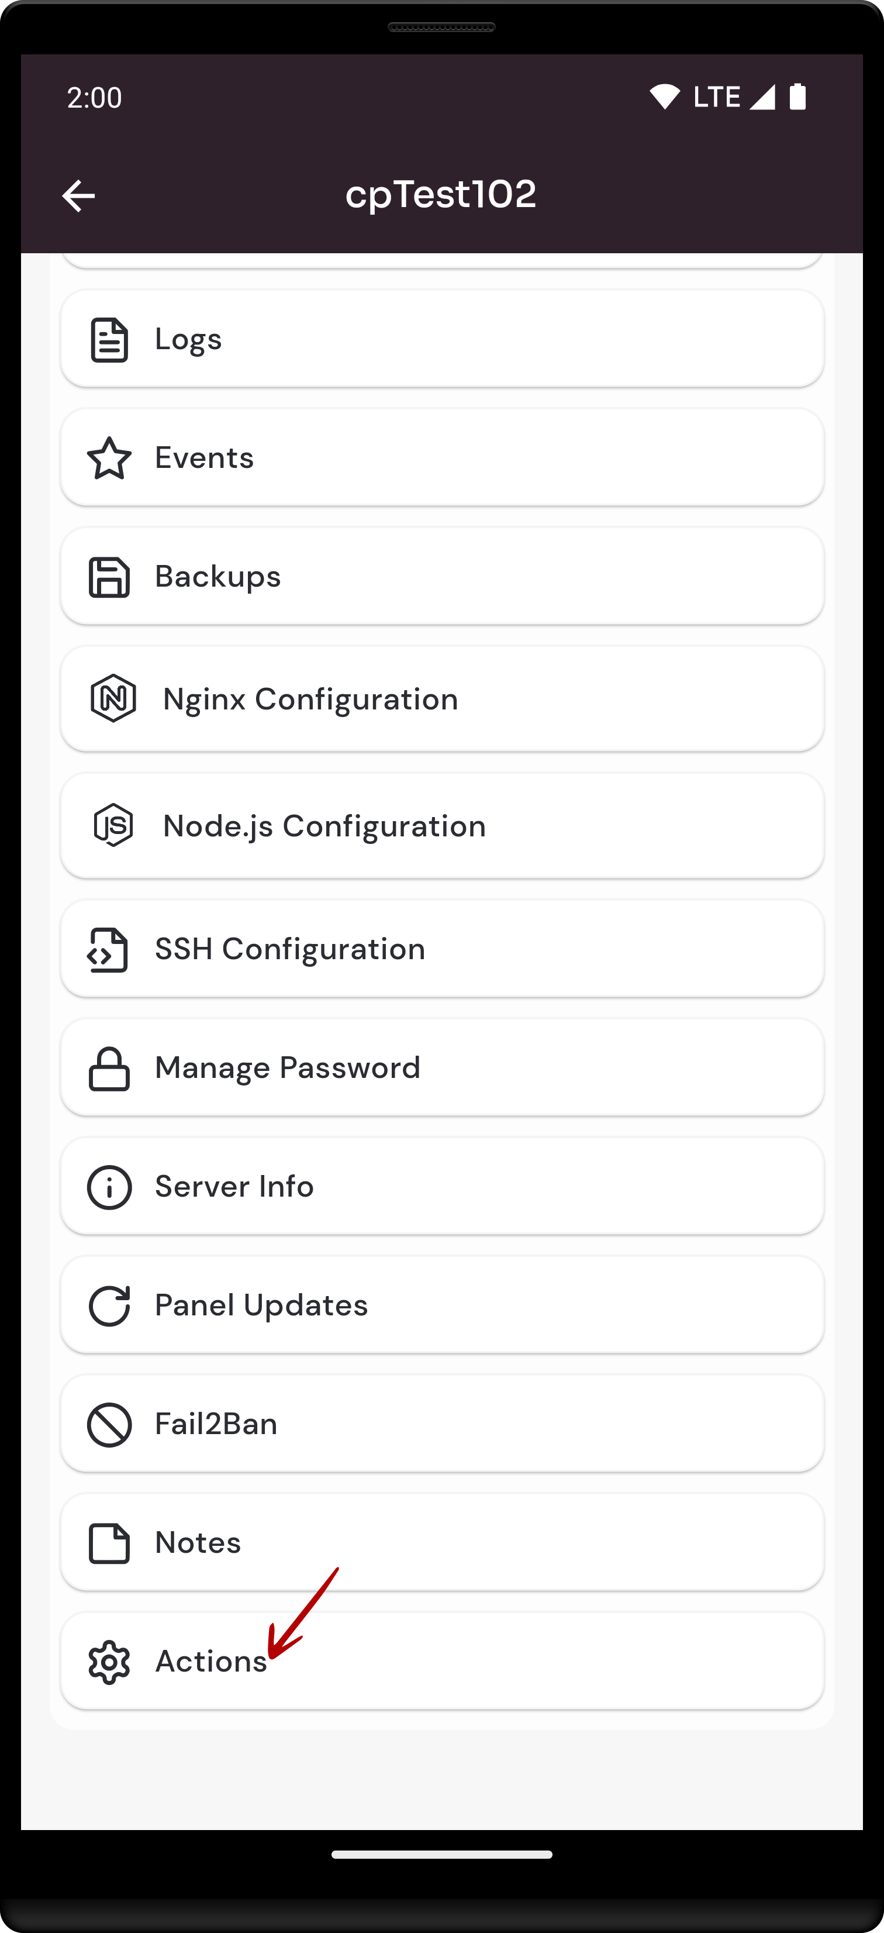
Task: Tap the home gesture bar
Action: click(x=442, y=1854)
